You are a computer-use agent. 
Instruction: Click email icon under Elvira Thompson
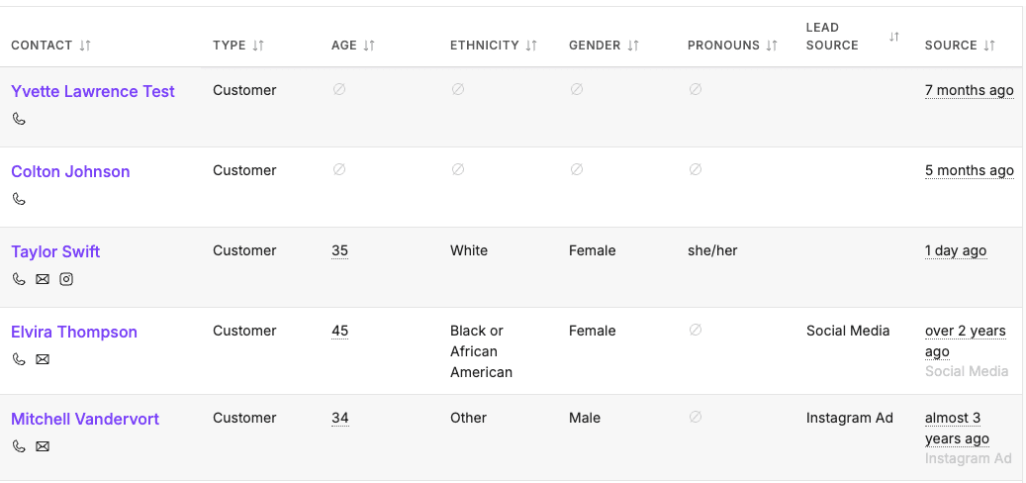pyautogui.click(x=43, y=359)
